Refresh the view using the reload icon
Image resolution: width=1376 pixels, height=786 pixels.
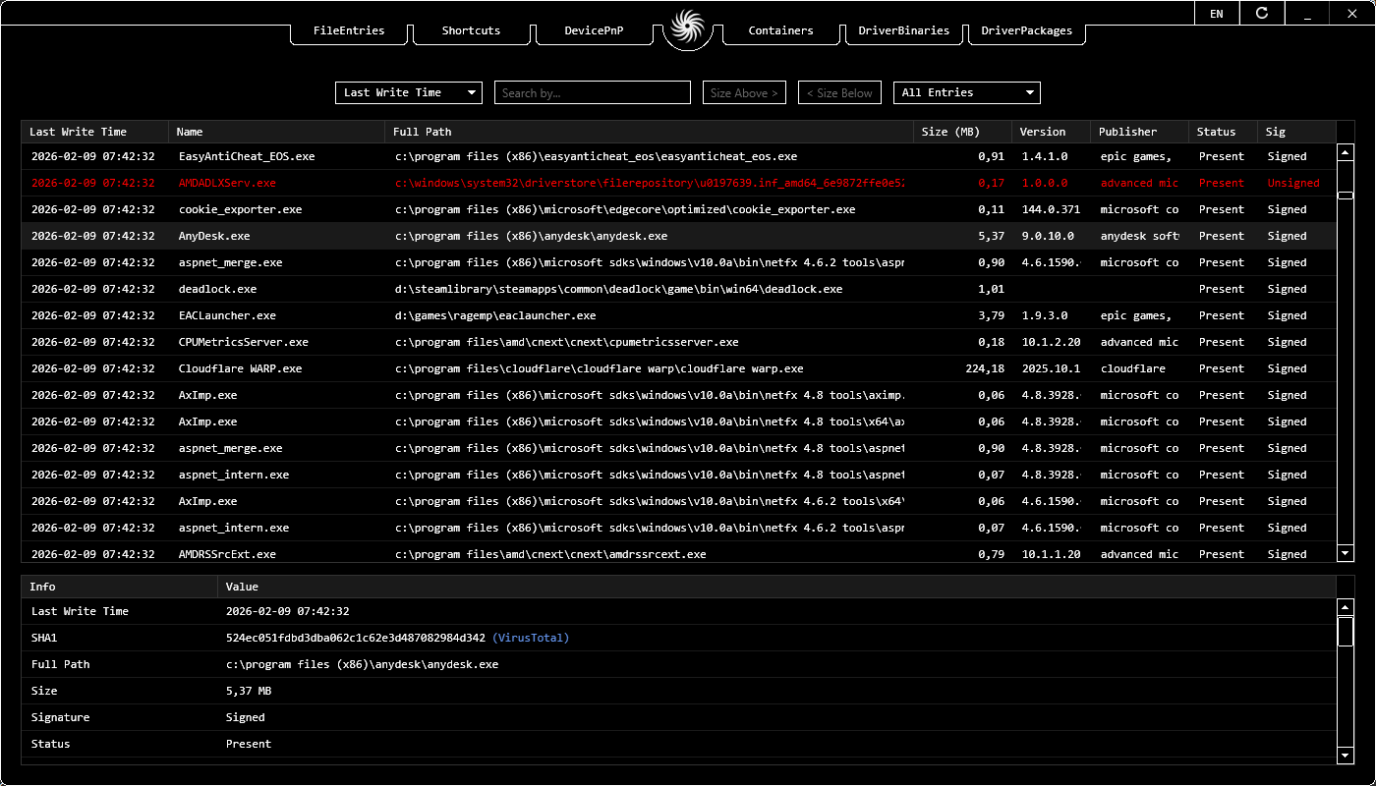(x=1262, y=14)
